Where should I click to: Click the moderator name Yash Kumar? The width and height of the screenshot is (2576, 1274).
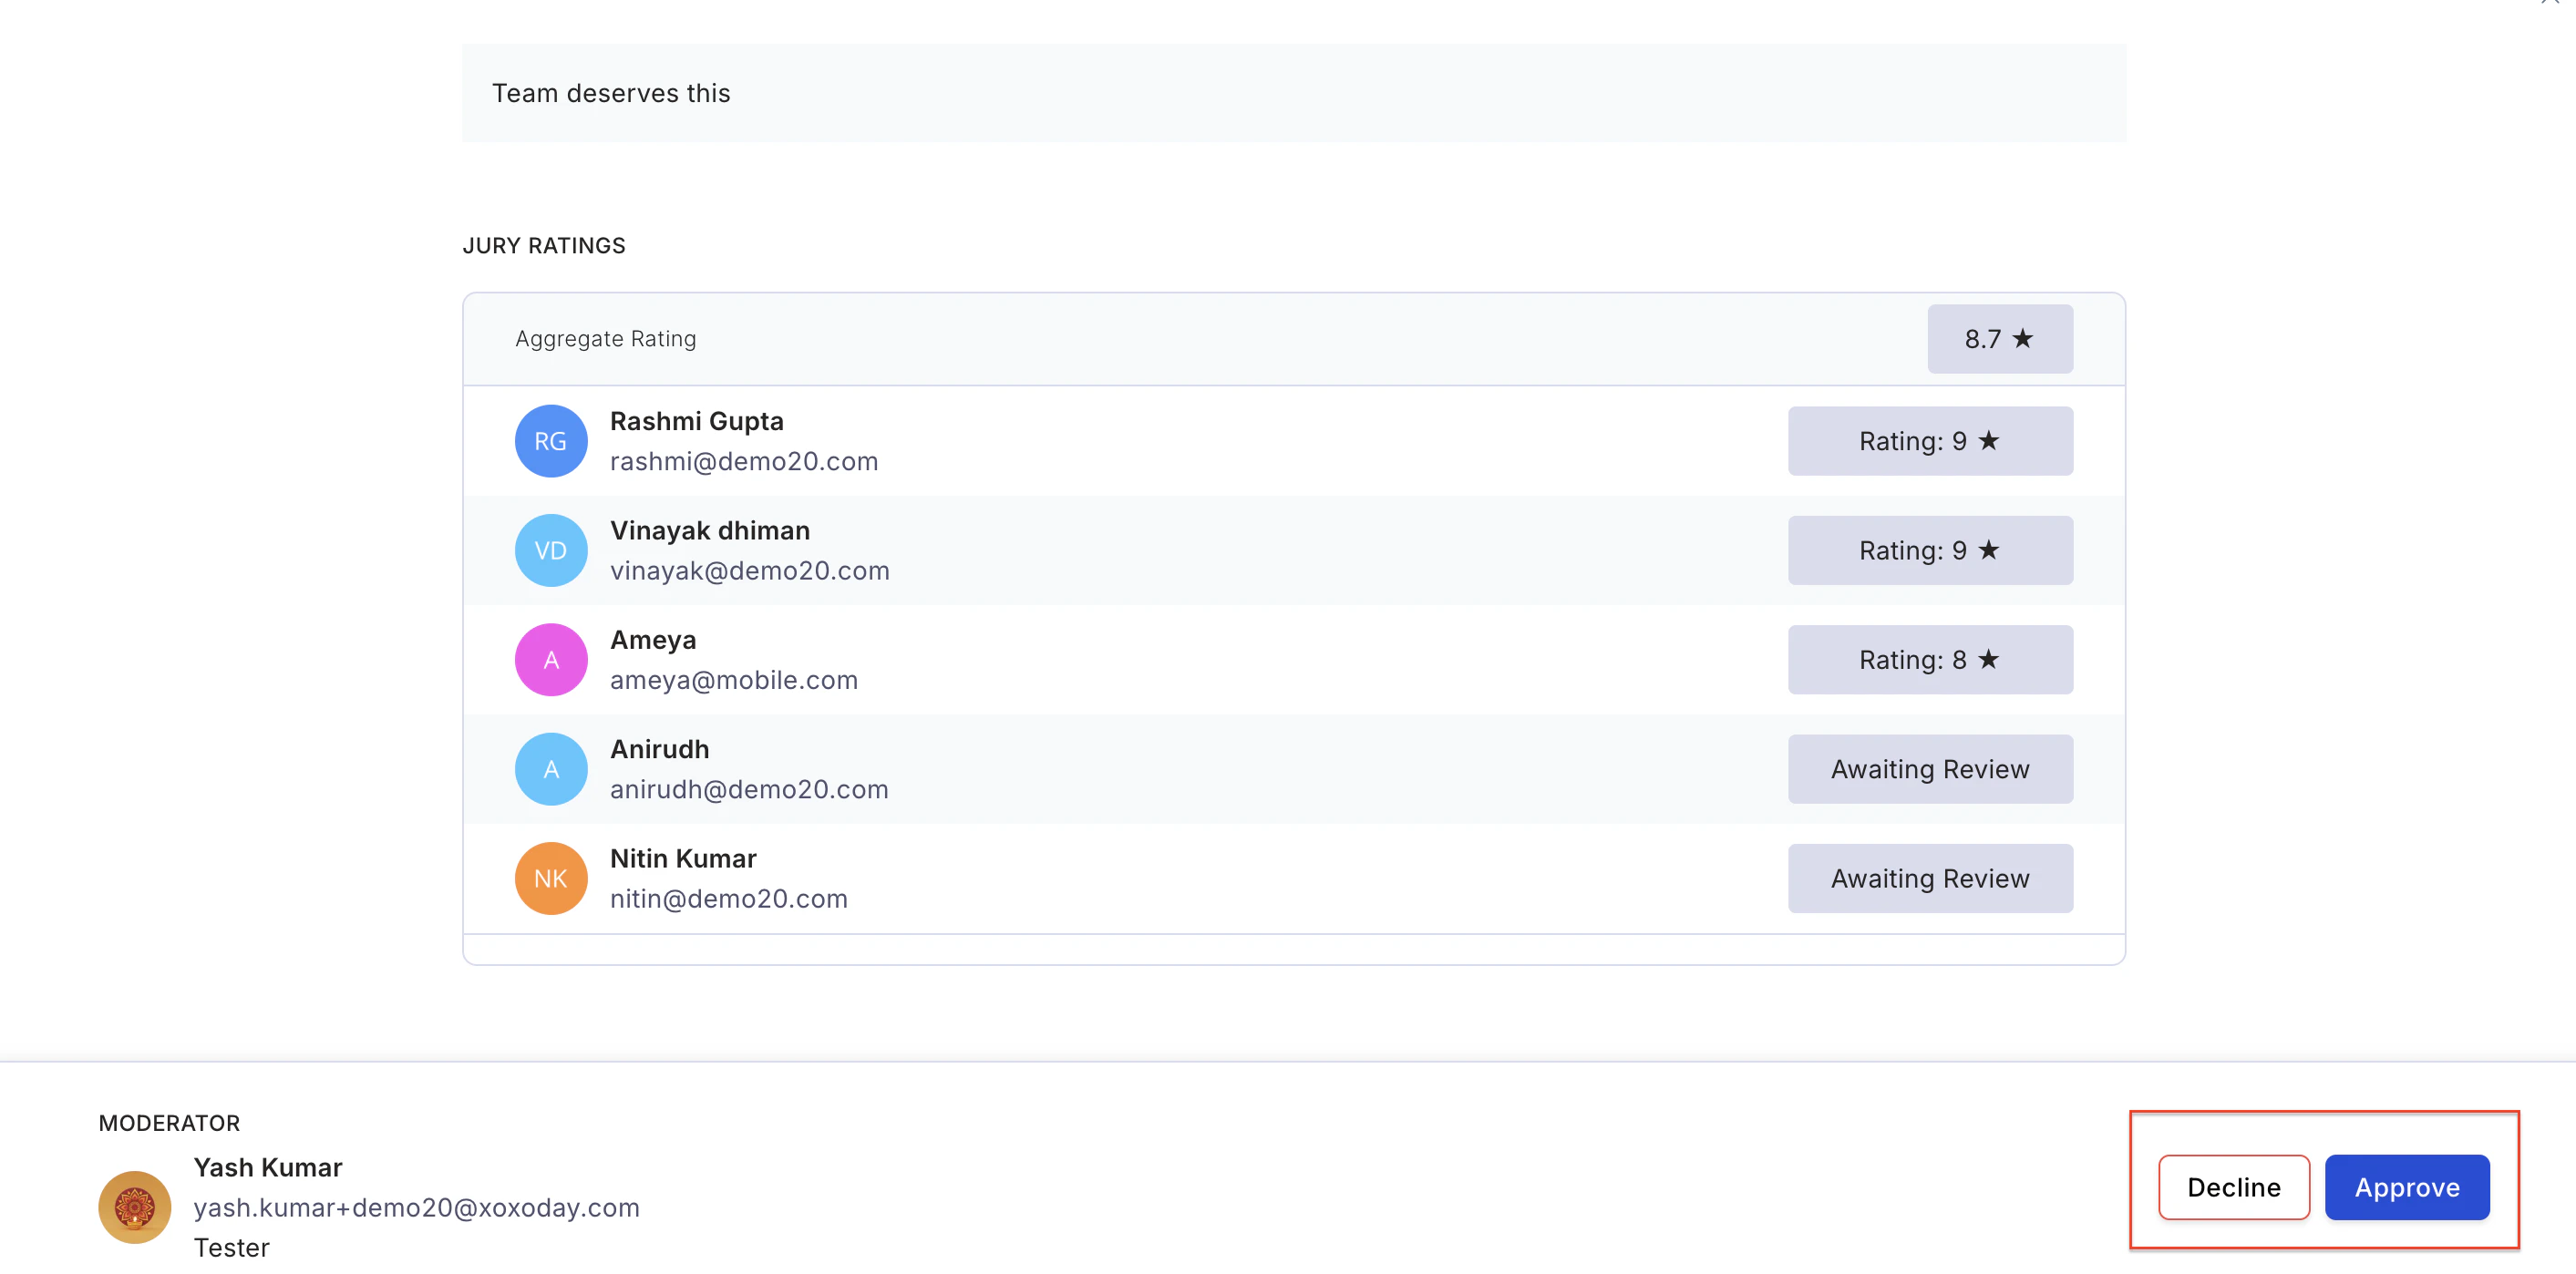268,1167
